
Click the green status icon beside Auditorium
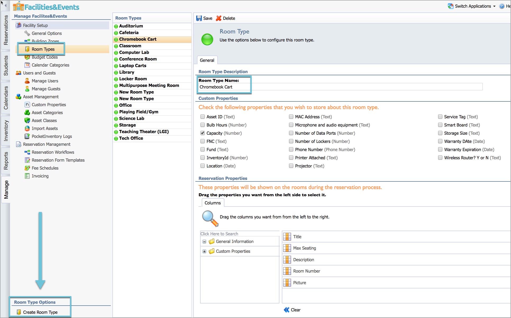[x=116, y=26]
